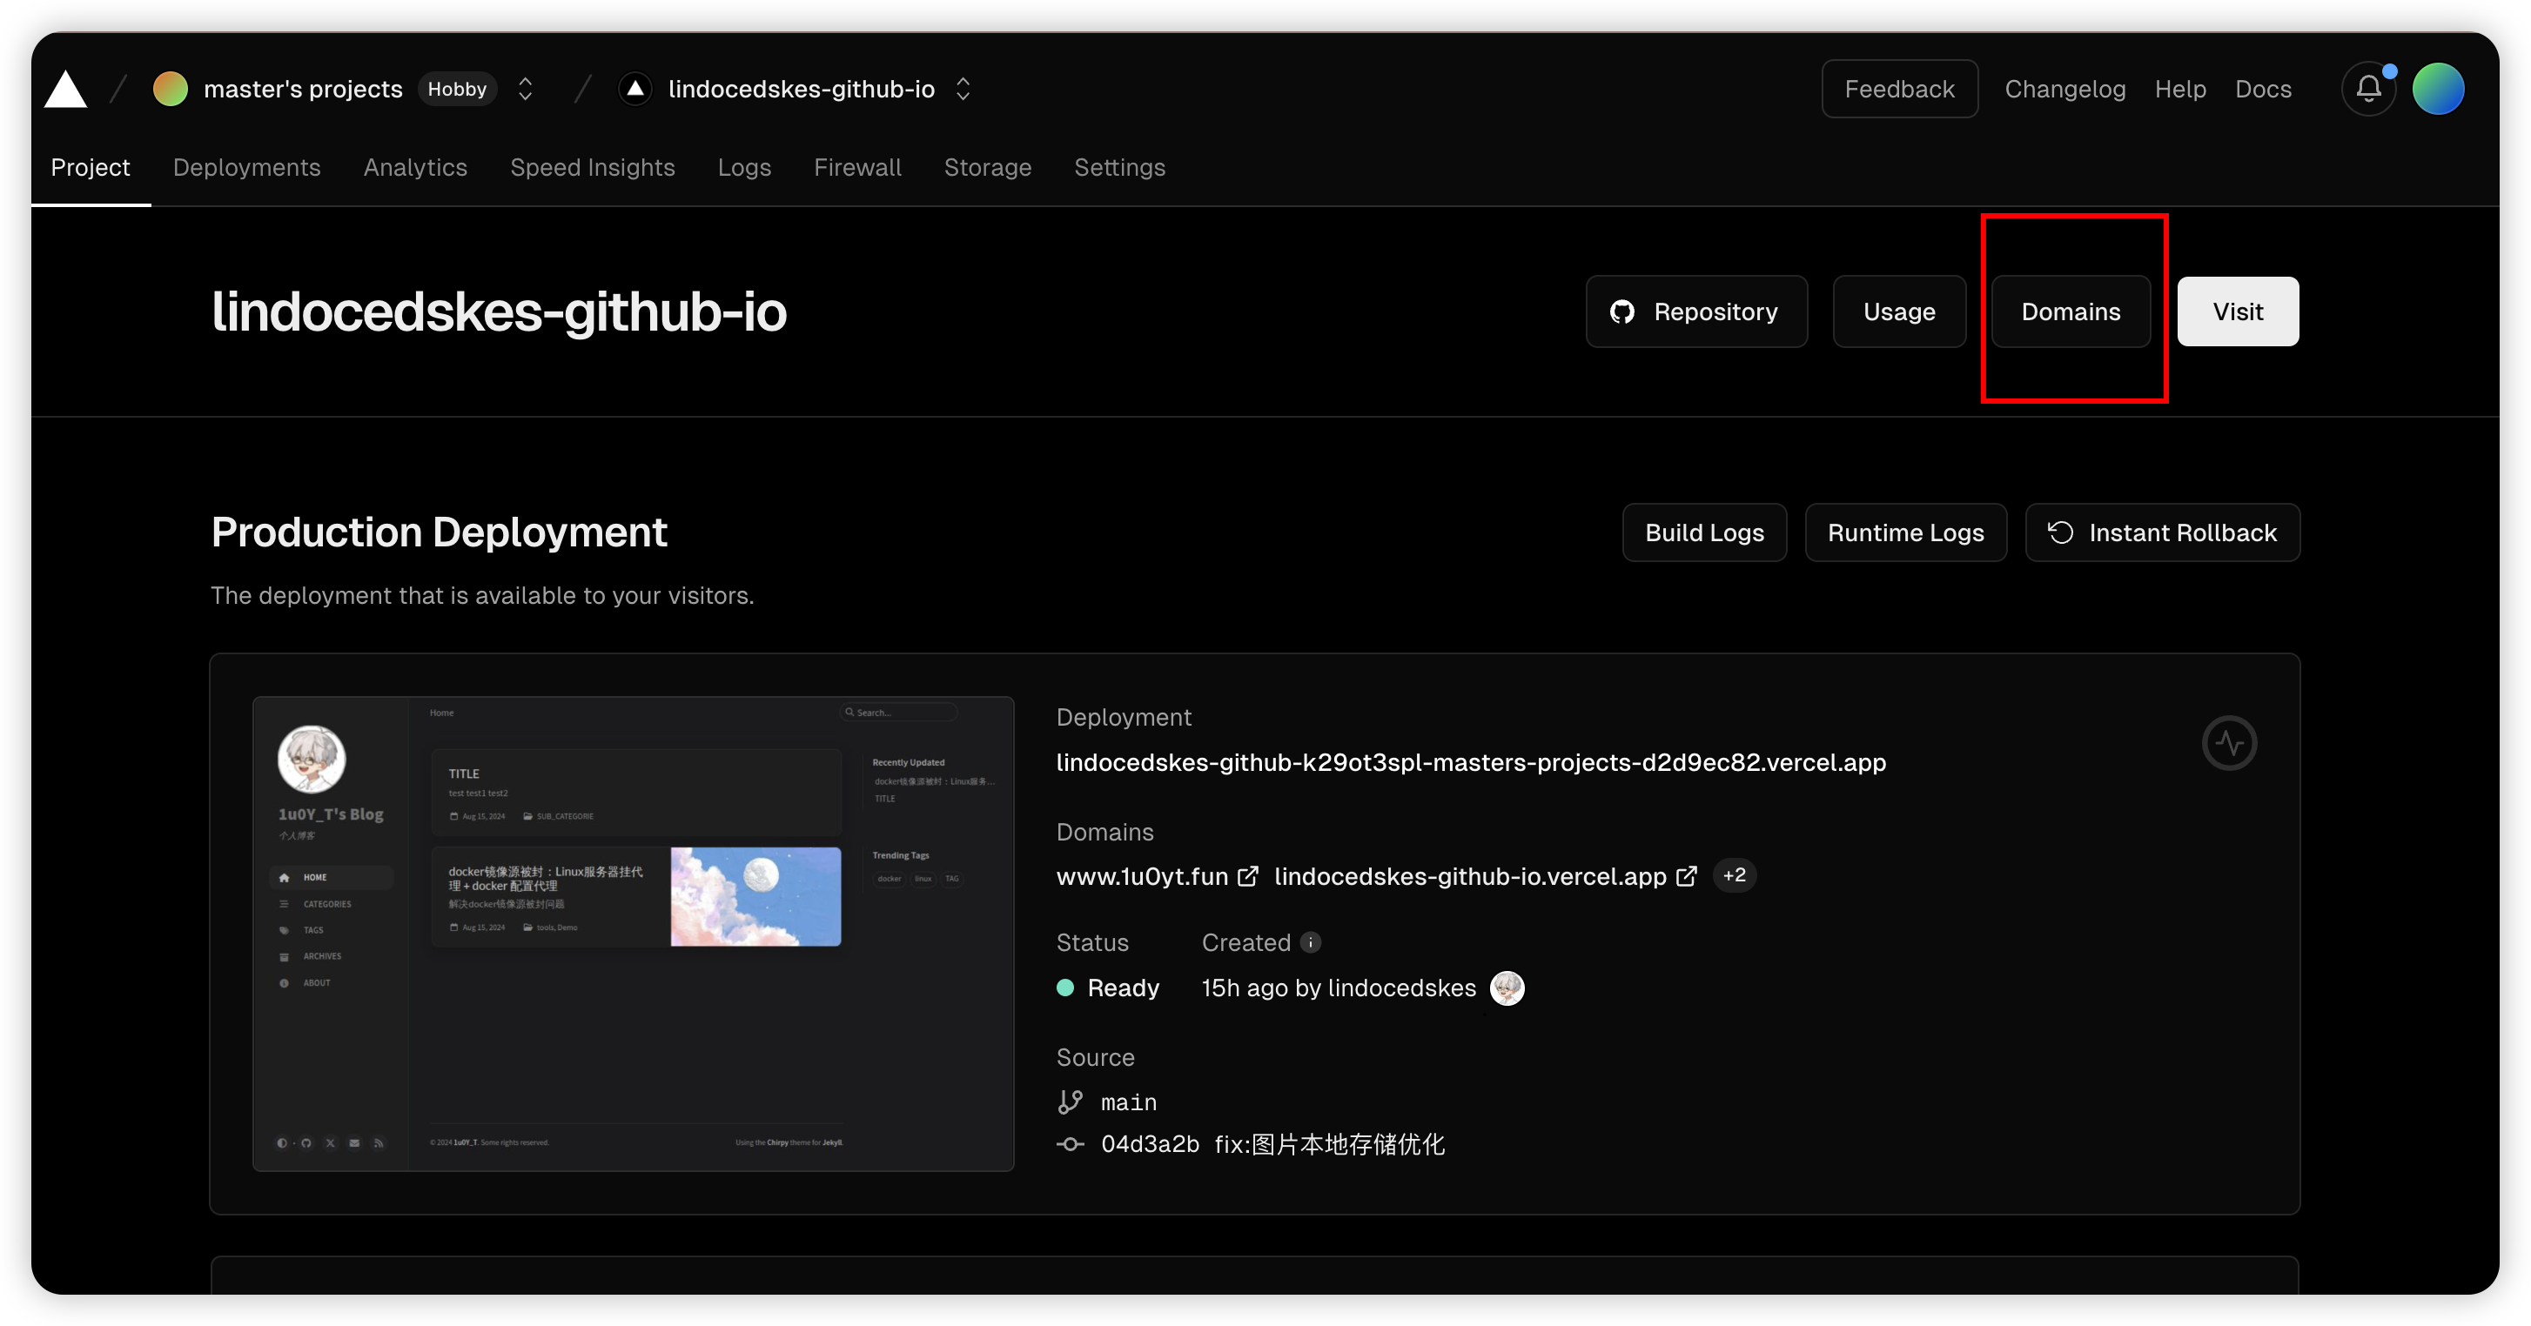Viewport: 2531px width, 1326px height.
Task: Click the git branch icon beside main
Action: point(1070,1102)
